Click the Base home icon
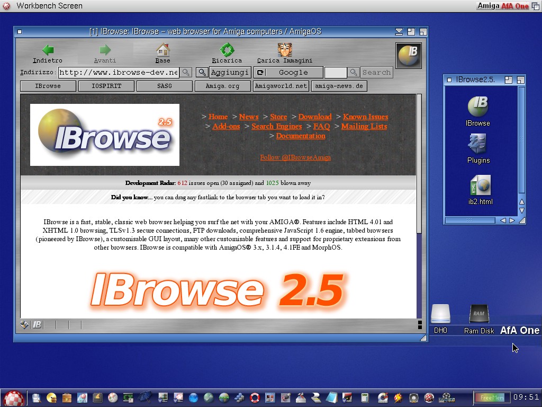 coord(162,50)
